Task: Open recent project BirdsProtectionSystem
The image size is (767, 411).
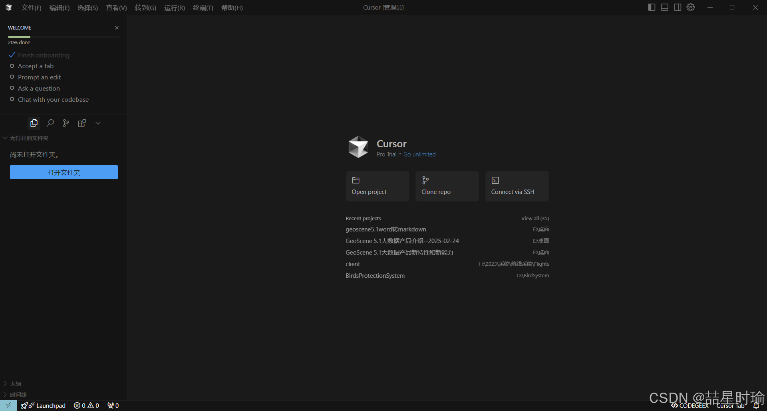Action: [447, 276]
